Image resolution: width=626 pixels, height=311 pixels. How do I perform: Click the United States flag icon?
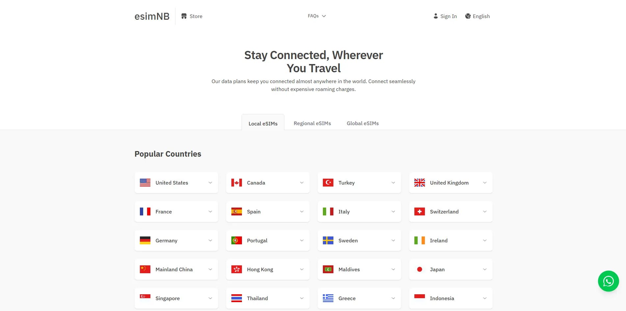pyautogui.click(x=145, y=182)
